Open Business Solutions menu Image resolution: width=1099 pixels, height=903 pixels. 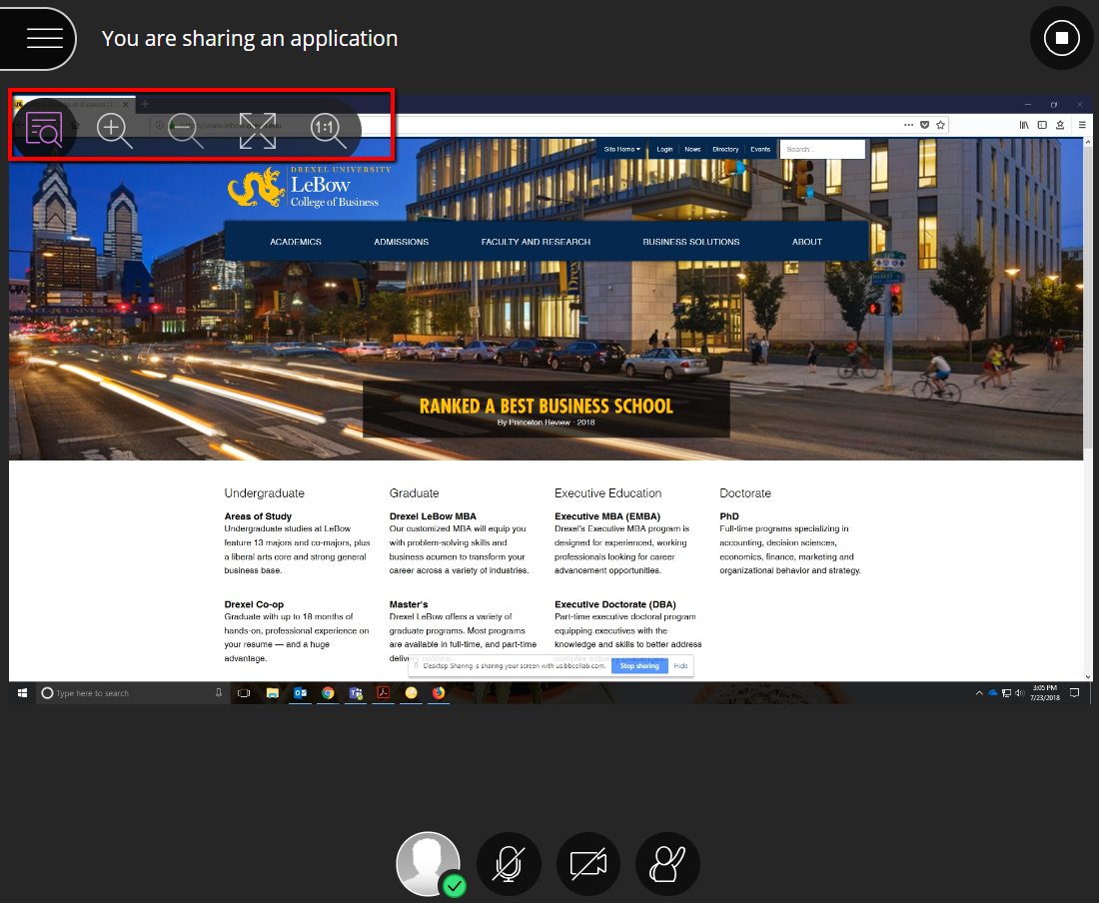691,242
